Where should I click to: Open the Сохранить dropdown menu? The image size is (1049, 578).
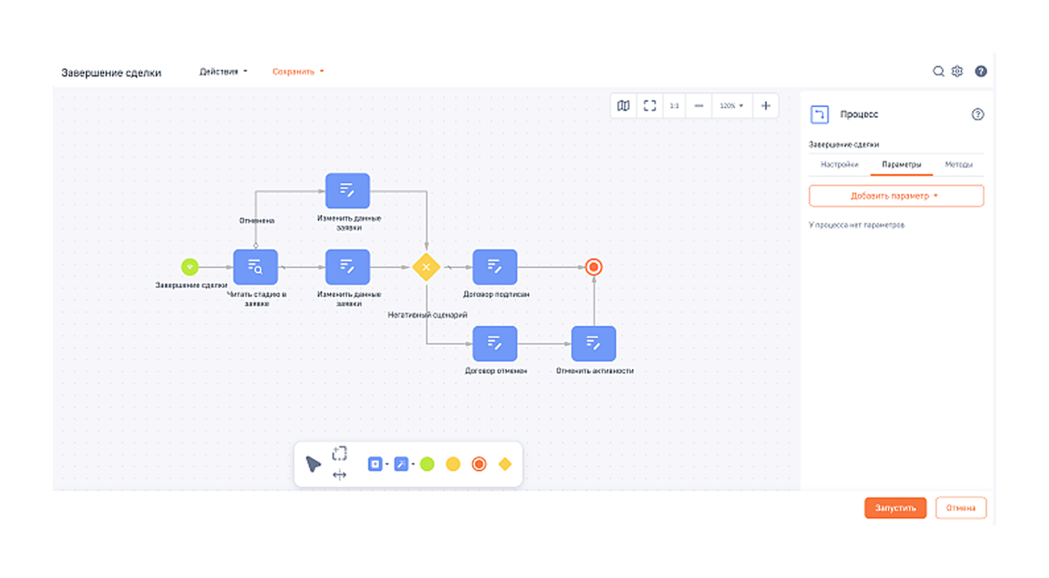(x=298, y=71)
